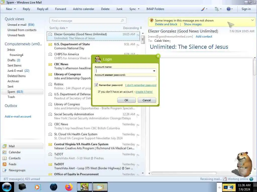257x192 pixels.
Task: Click the search magnifier in Find a message
Action: pyautogui.click(x=122, y=20)
